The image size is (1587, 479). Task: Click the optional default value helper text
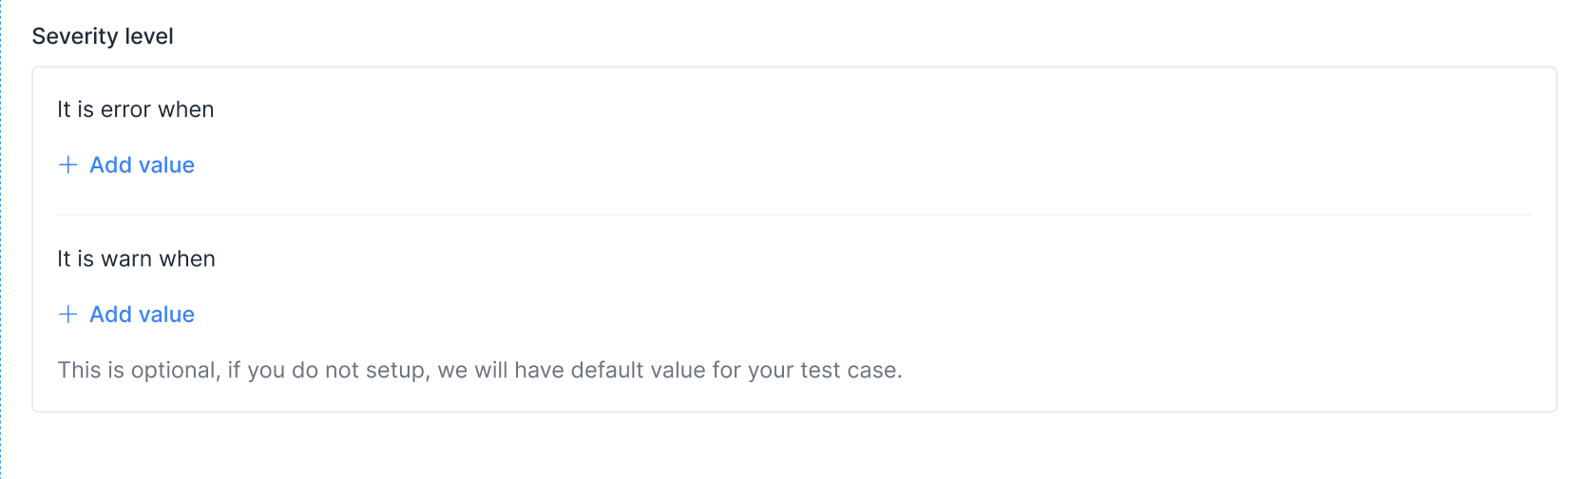click(479, 370)
